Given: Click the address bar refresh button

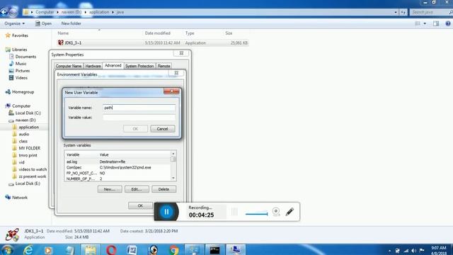Looking at the screenshot, I should [403, 12].
